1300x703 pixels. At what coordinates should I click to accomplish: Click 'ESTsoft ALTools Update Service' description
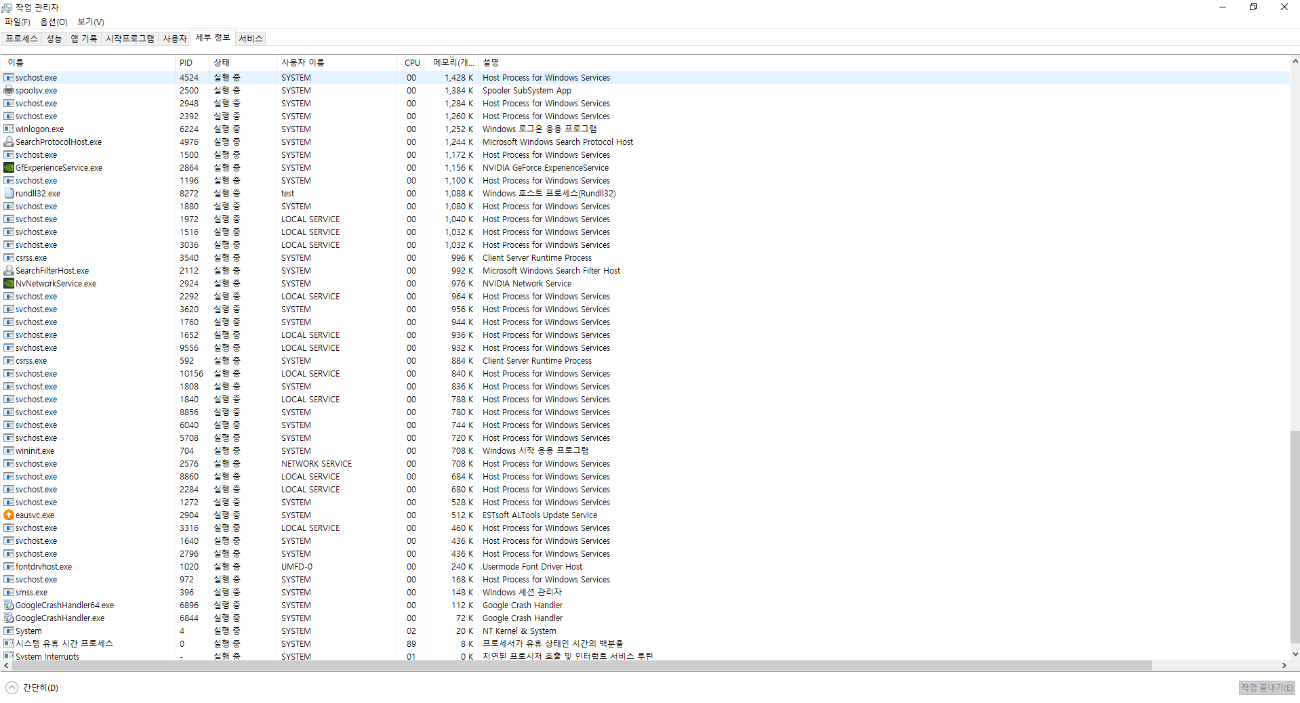(x=540, y=515)
